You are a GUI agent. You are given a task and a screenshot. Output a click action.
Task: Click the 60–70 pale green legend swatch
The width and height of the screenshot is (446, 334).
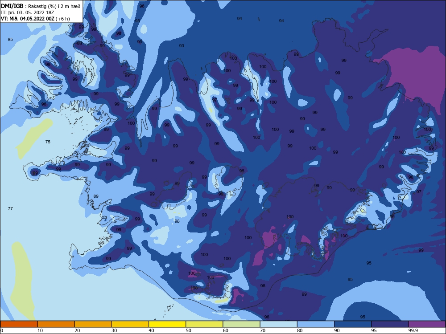point(241,324)
